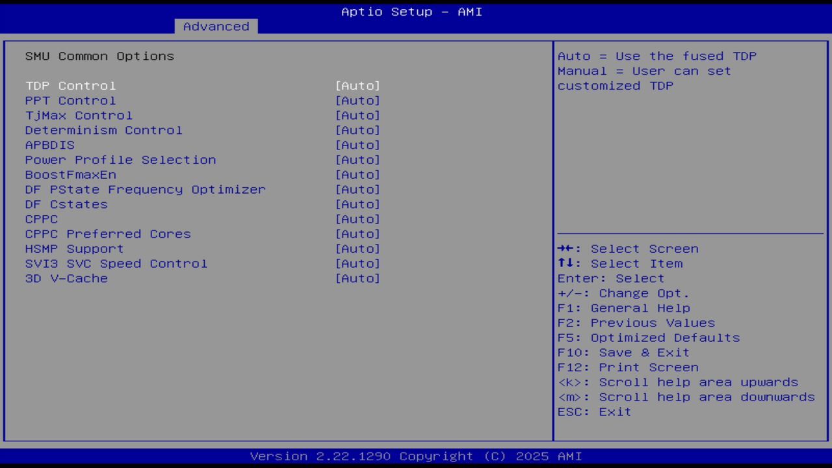Screen dimensions: 832x468
Task: Select the Determinism Control option
Action: (104, 130)
